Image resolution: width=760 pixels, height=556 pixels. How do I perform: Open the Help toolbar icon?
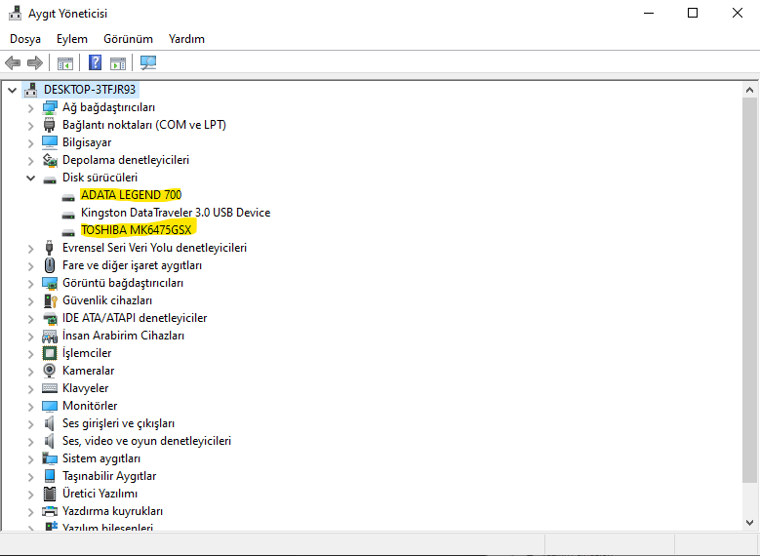pos(95,62)
